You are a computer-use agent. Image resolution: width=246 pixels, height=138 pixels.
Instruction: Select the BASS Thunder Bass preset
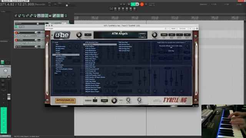(x=91, y=57)
